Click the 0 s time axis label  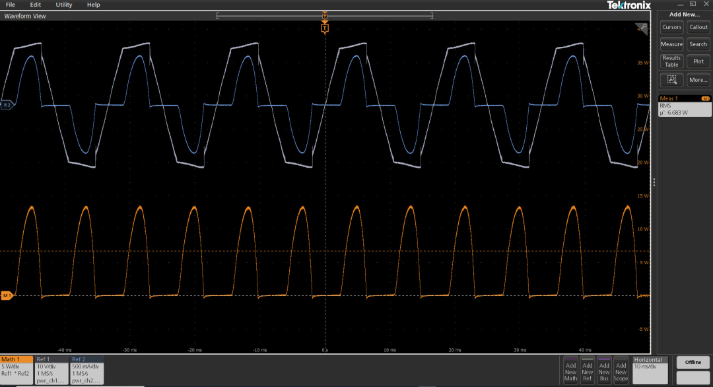[x=325, y=350]
